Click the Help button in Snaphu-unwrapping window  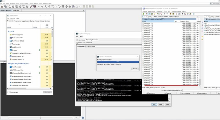167,104
